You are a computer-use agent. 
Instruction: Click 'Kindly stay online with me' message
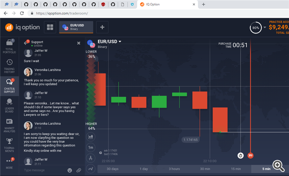[x=42, y=151]
